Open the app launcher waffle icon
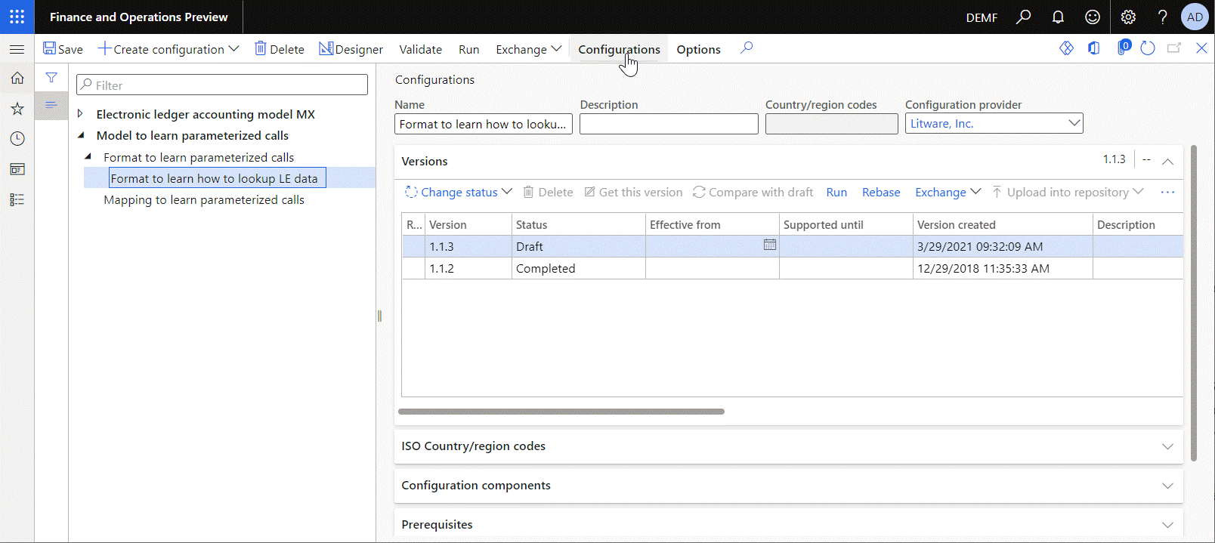Image resolution: width=1215 pixels, height=543 pixels. [x=17, y=17]
